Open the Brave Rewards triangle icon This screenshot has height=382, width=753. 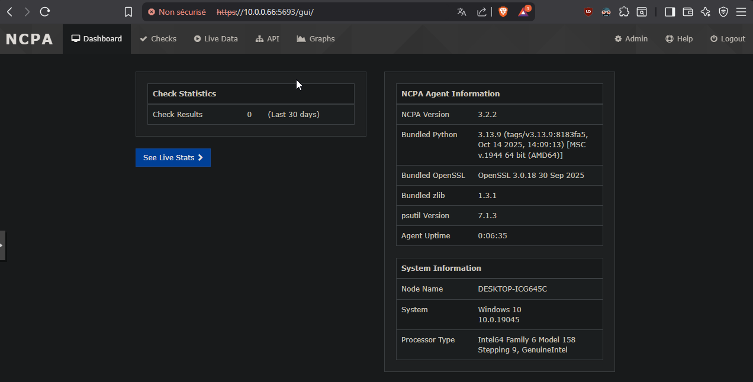[523, 12]
